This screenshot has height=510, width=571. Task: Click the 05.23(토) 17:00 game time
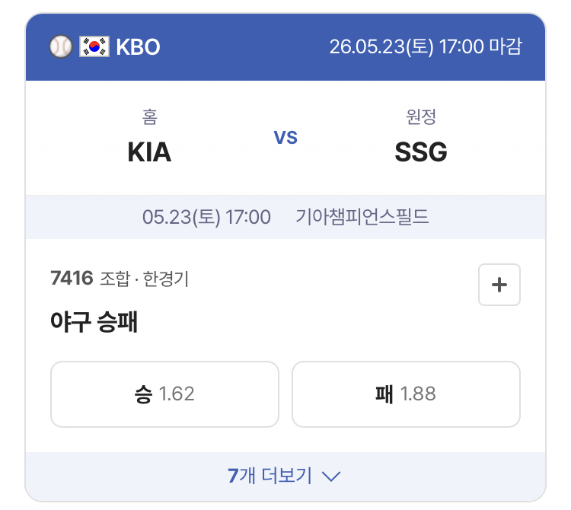pos(206,218)
